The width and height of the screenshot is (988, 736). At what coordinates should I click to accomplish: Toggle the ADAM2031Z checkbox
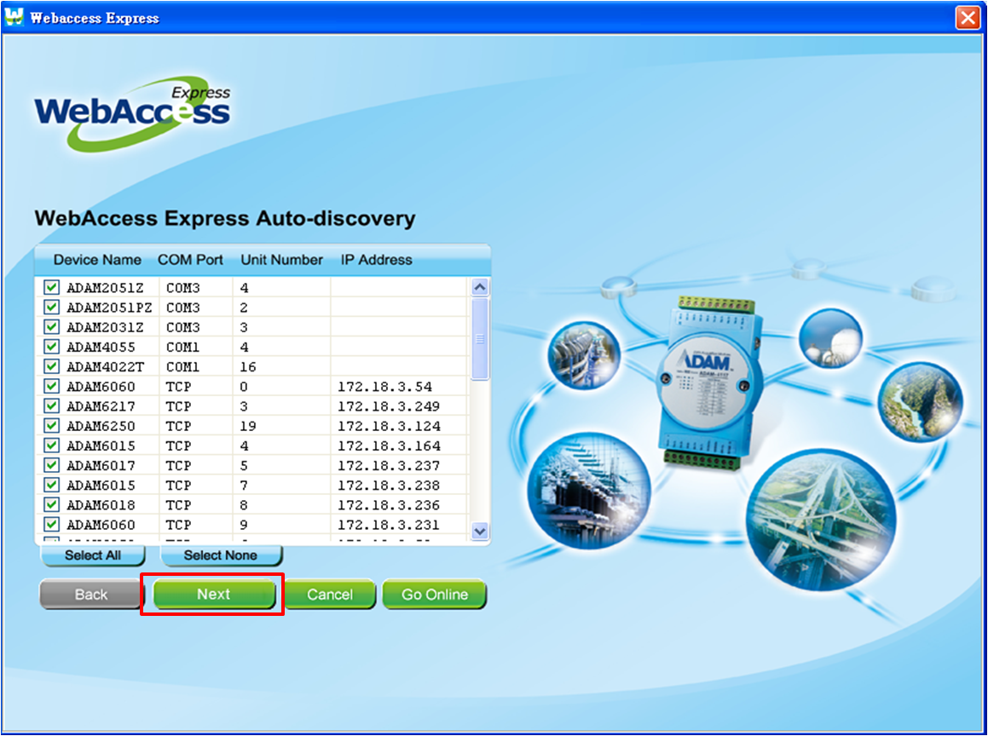tap(51, 327)
